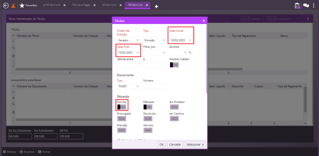
Task: Toggle the Mostrar Crédito switch
Action: point(174,65)
